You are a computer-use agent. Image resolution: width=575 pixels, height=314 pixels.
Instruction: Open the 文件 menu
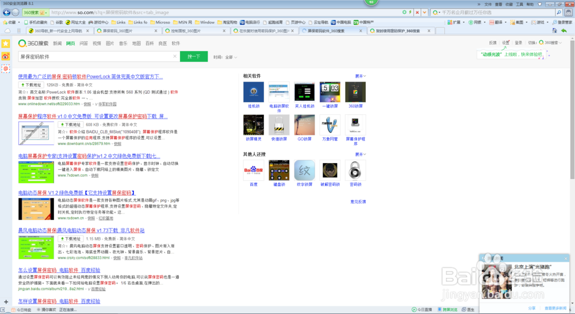pos(488,5)
